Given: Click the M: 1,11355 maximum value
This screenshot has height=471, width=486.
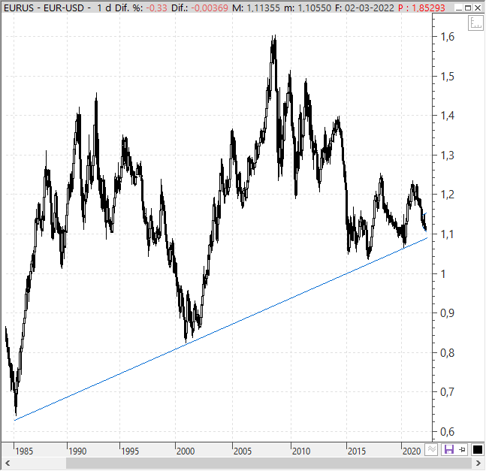Looking at the screenshot, I should point(256,8).
